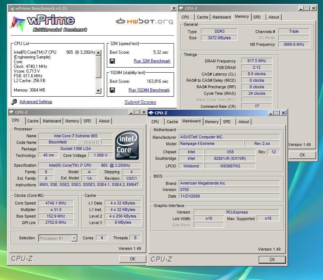Open About tab in Mainboard window
This screenshot has height=280, width=323.
(x=243, y=122)
